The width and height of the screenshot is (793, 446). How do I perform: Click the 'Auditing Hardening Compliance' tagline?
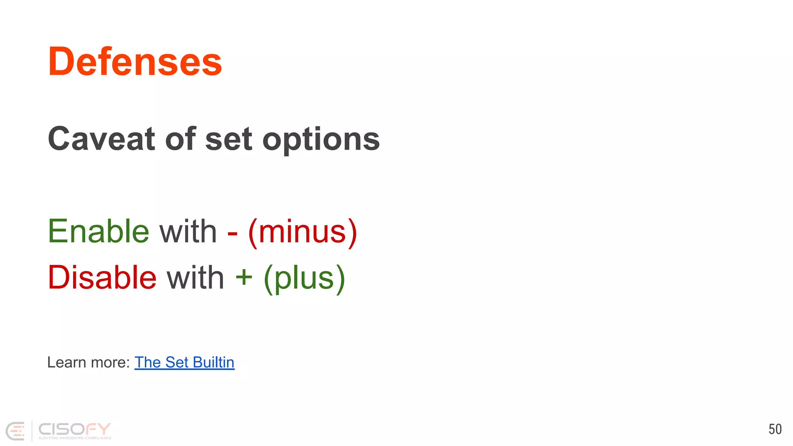tap(75, 438)
